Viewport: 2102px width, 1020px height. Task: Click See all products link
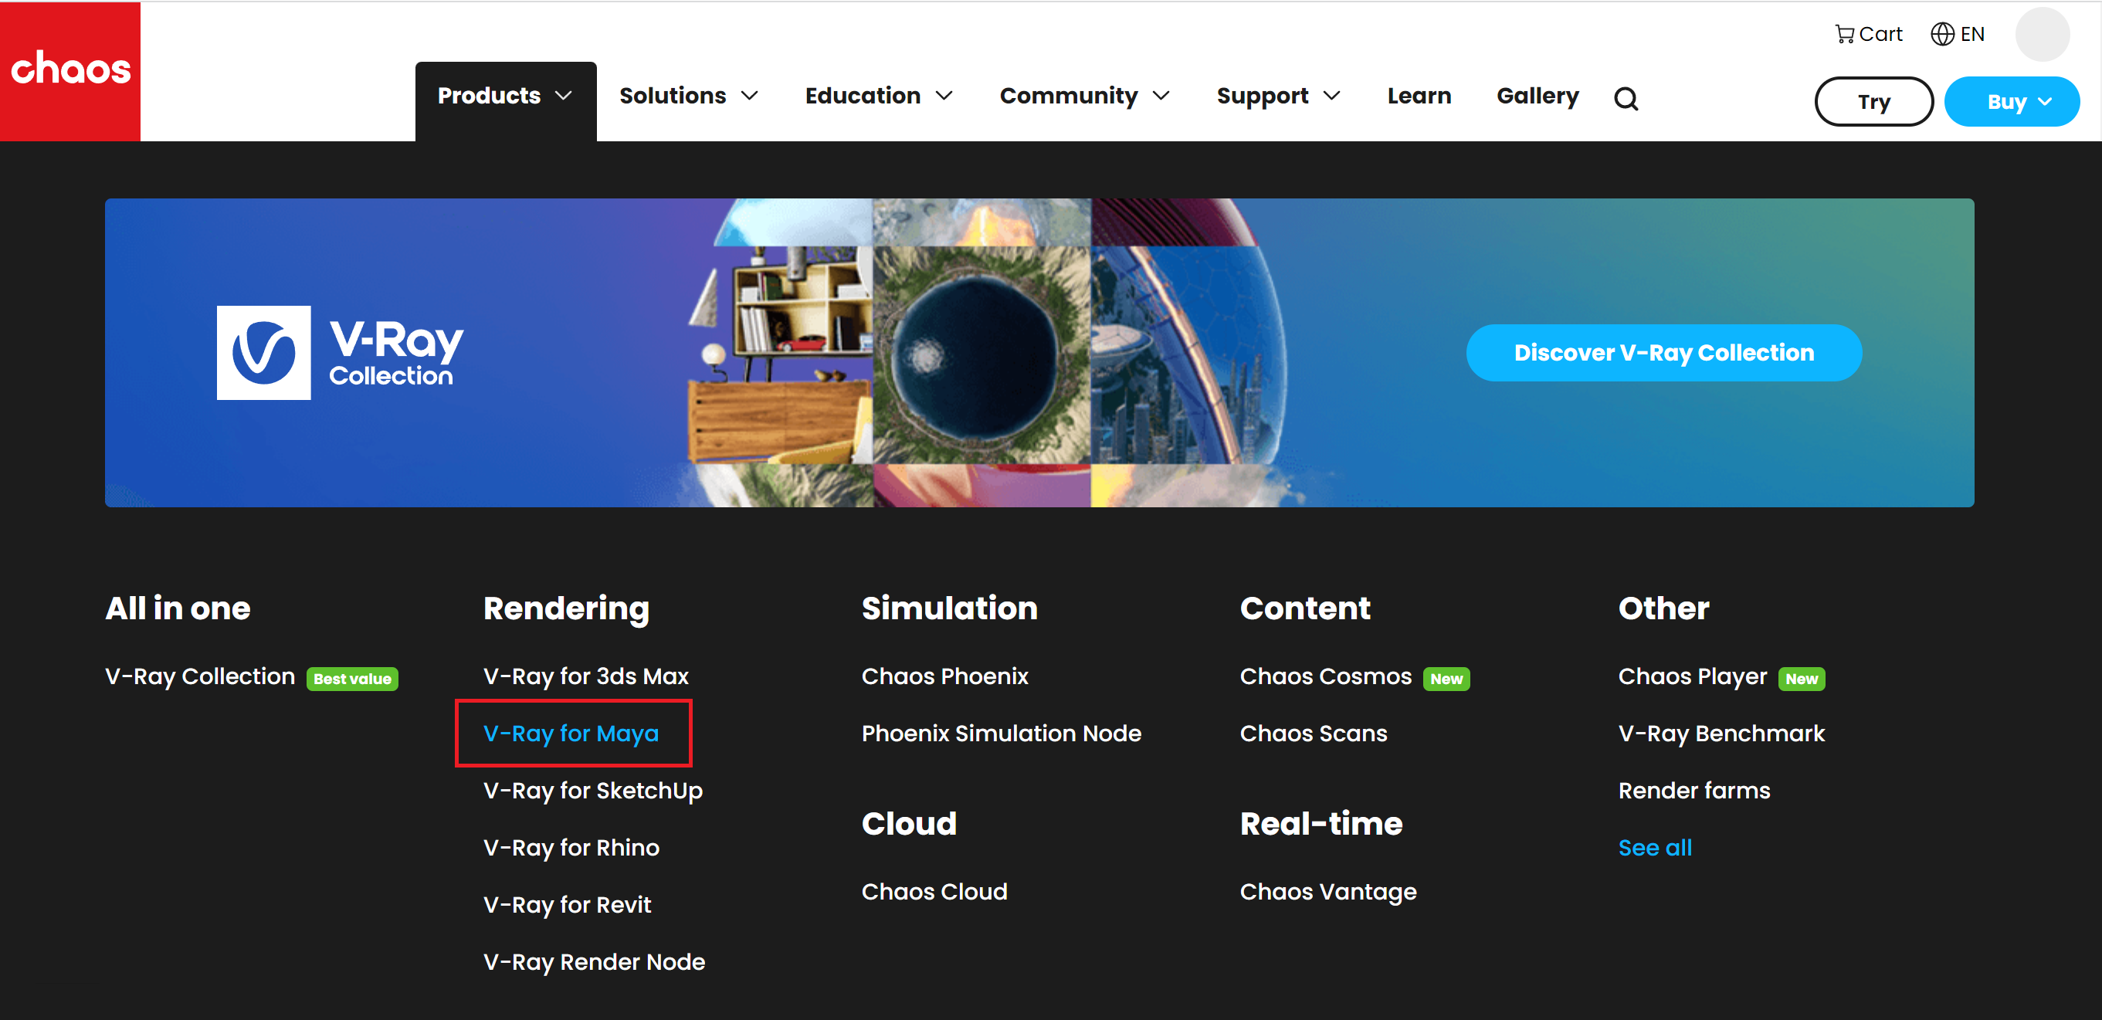1655,848
